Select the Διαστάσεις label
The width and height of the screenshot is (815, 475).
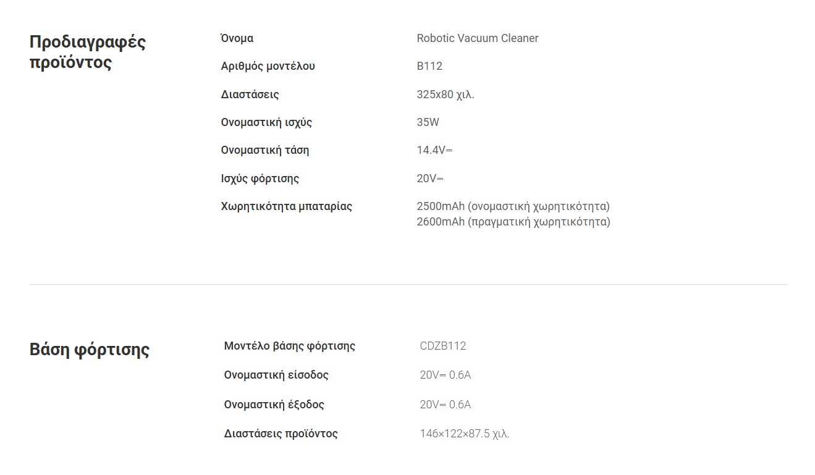pyautogui.click(x=250, y=95)
